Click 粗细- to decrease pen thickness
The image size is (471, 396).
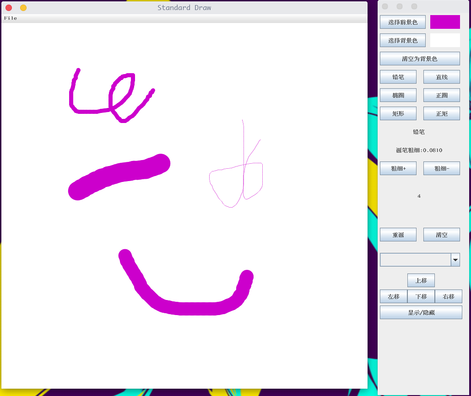point(441,168)
